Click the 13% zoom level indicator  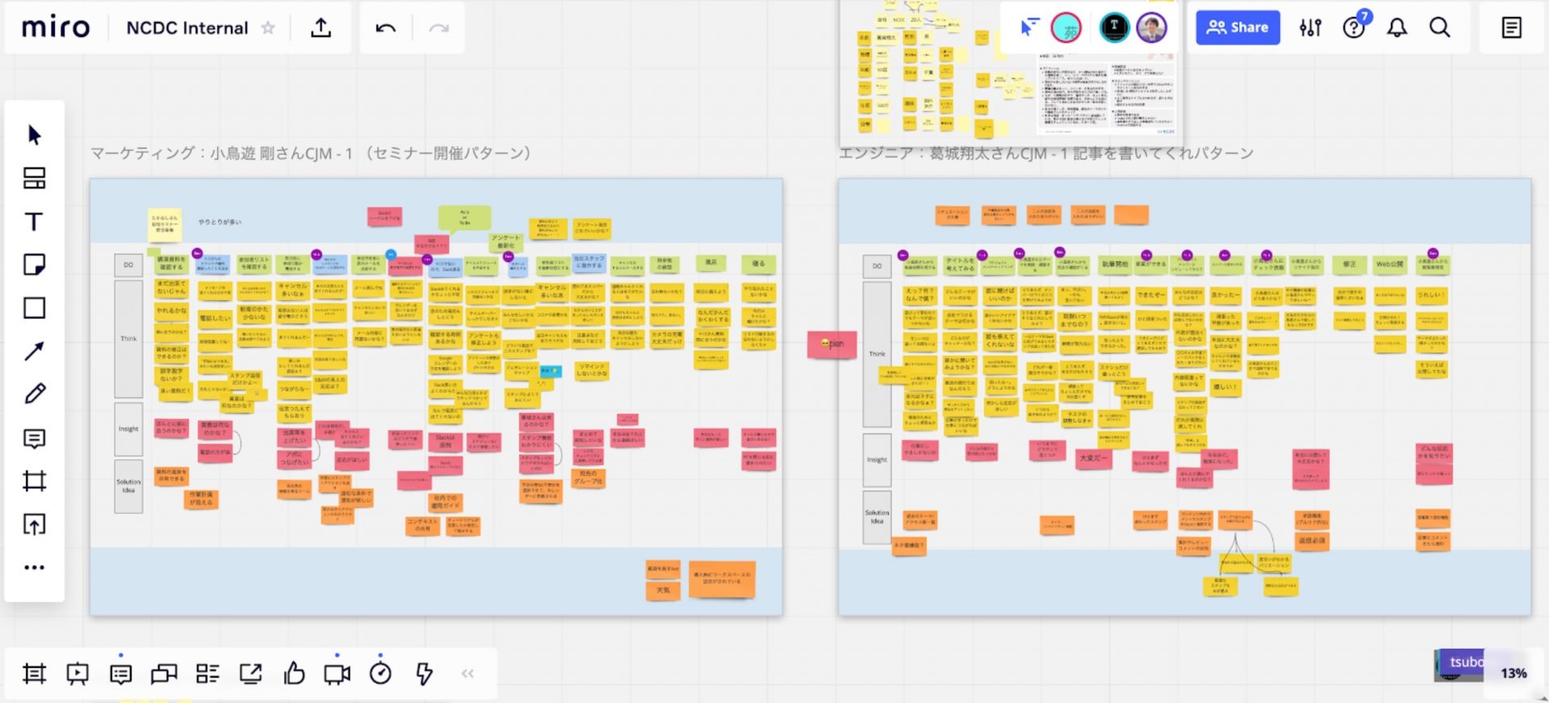click(1514, 673)
